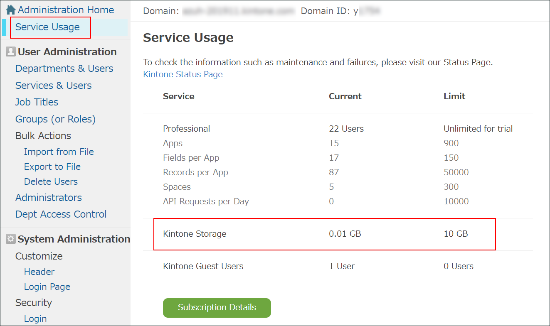Click the Subscription Details button
Screen dimensions: 550x326
217,308
